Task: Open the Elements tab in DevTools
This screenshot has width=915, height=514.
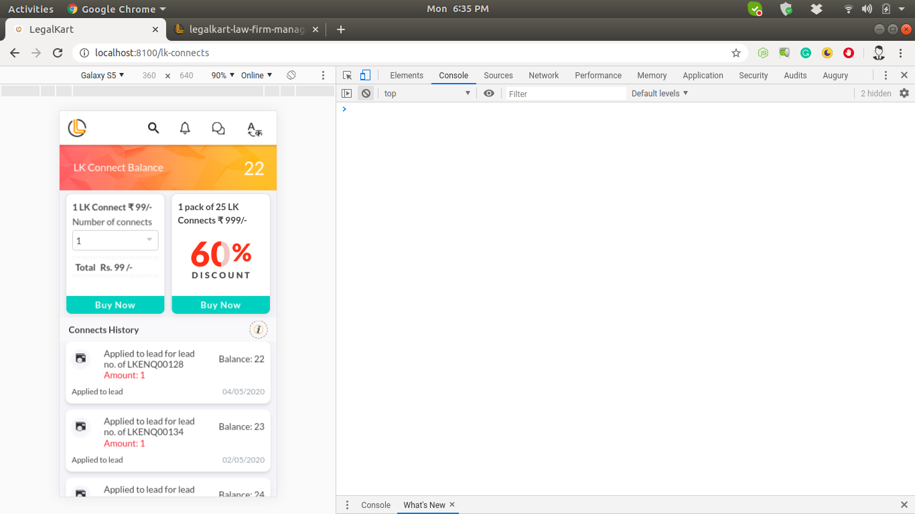Action: pos(407,76)
